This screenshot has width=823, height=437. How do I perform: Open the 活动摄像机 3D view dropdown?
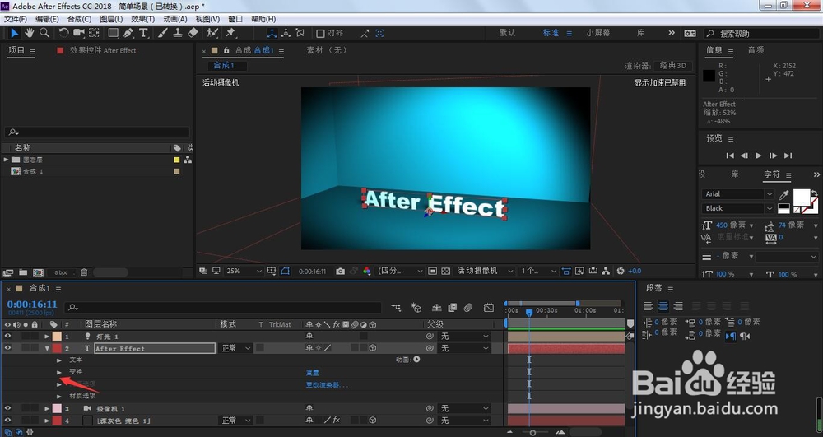(x=485, y=272)
